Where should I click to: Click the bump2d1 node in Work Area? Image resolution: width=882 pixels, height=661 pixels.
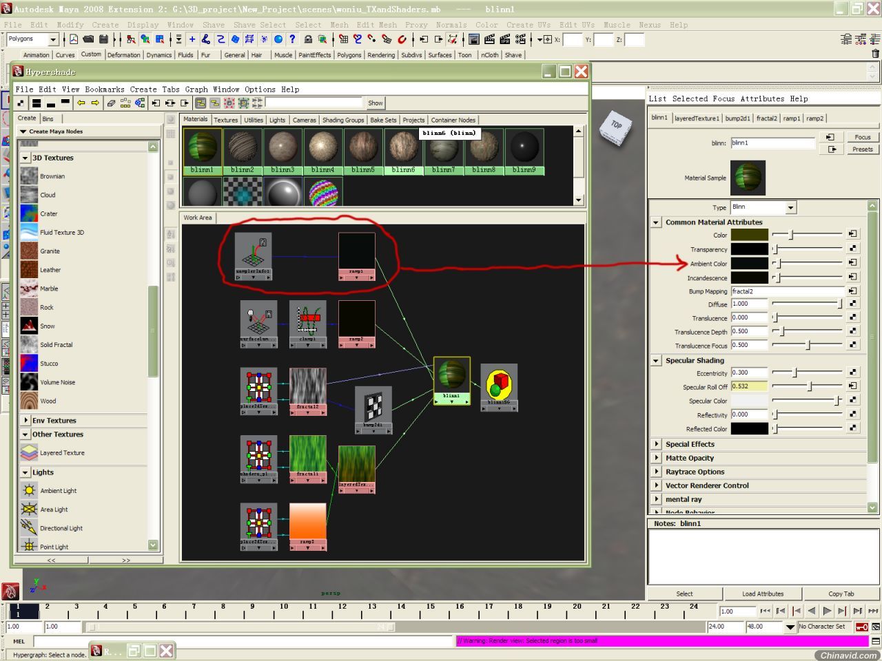(373, 407)
